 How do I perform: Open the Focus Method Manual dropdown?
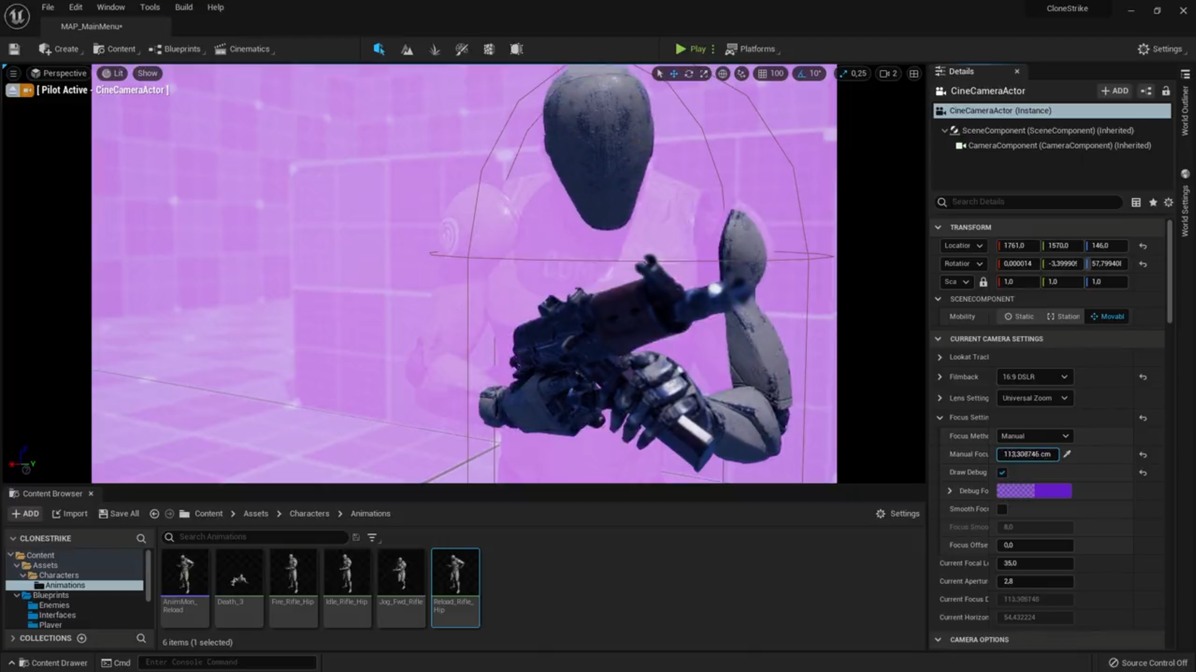[x=1034, y=436]
